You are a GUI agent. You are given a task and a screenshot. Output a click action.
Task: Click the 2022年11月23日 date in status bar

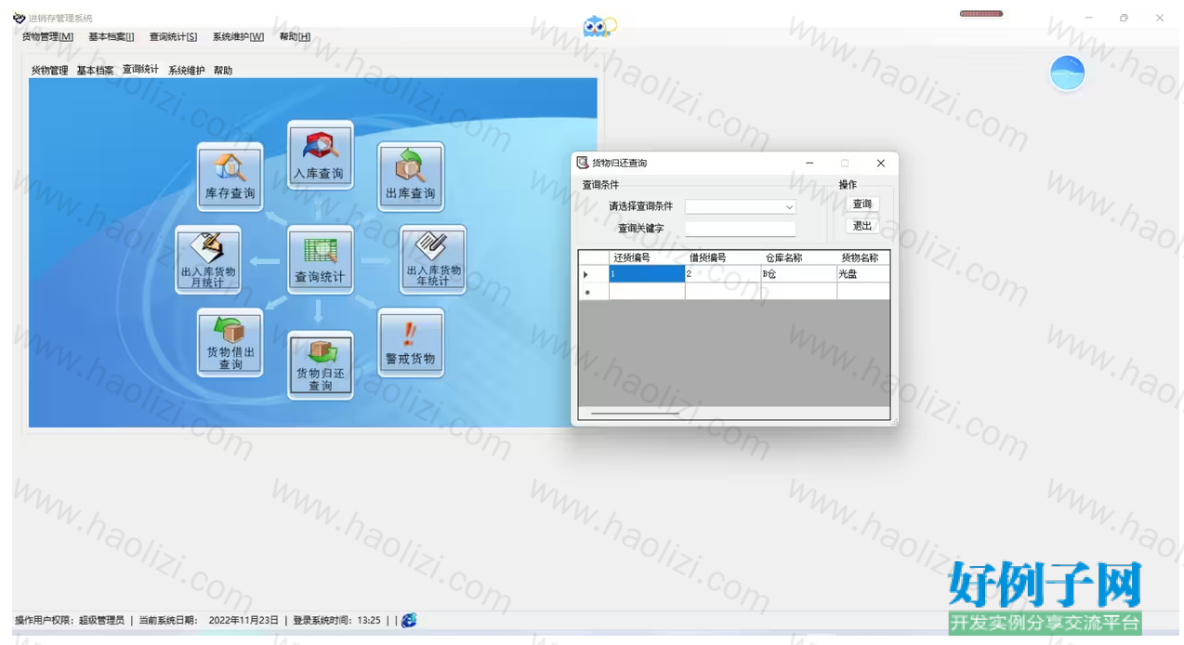click(x=243, y=620)
